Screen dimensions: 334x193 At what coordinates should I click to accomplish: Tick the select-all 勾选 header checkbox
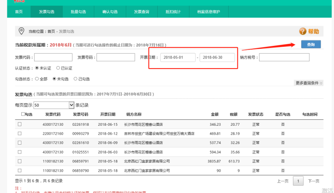tap(23, 114)
